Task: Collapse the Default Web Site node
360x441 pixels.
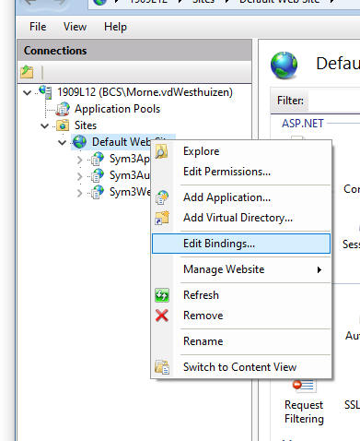Action: 63,142
